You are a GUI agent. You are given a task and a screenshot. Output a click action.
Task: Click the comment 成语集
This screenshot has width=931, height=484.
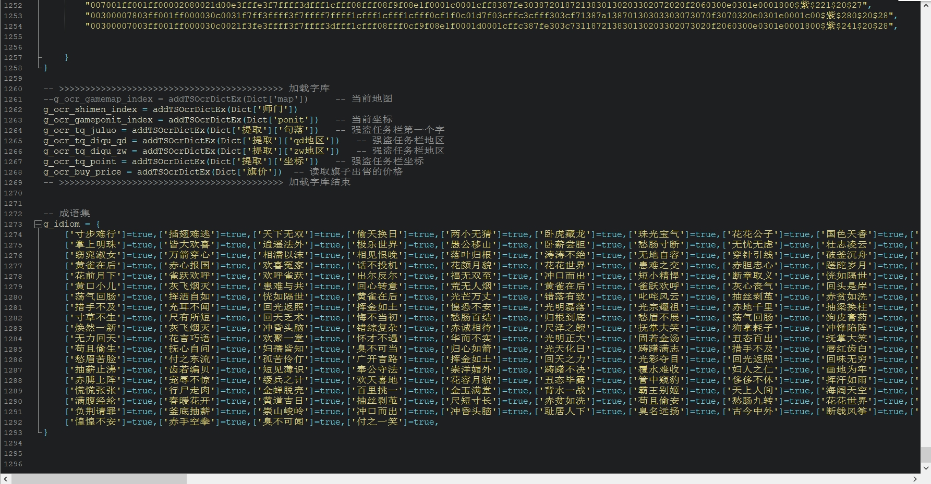[75, 214]
